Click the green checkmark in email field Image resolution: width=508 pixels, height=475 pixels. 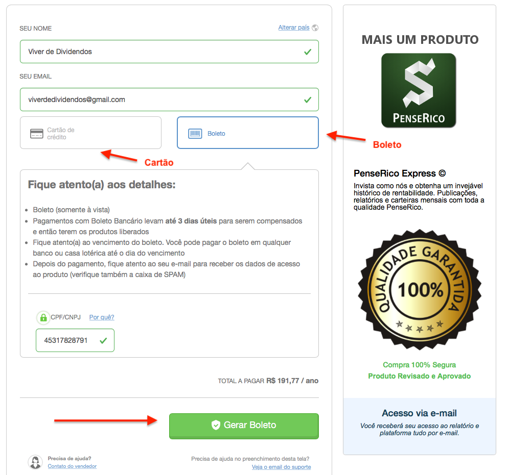(x=308, y=100)
